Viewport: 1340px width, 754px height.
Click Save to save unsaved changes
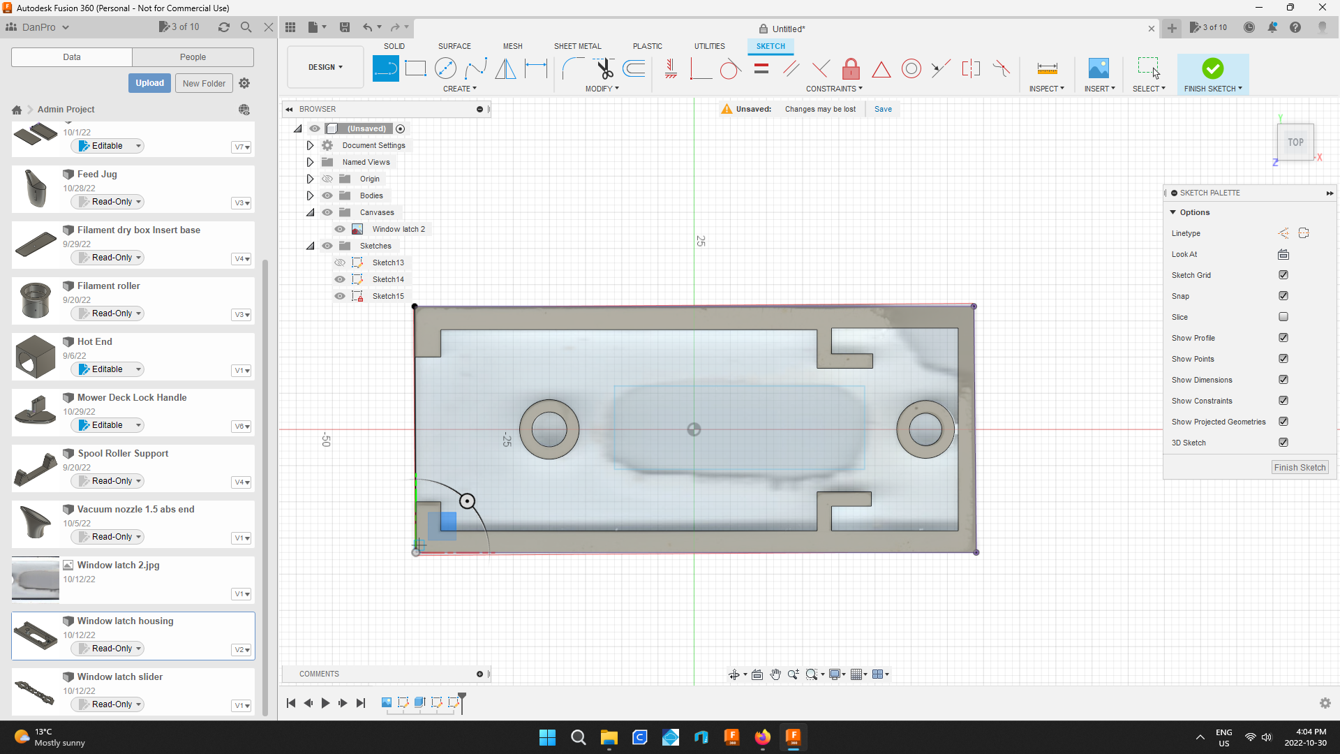pyautogui.click(x=881, y=109)
